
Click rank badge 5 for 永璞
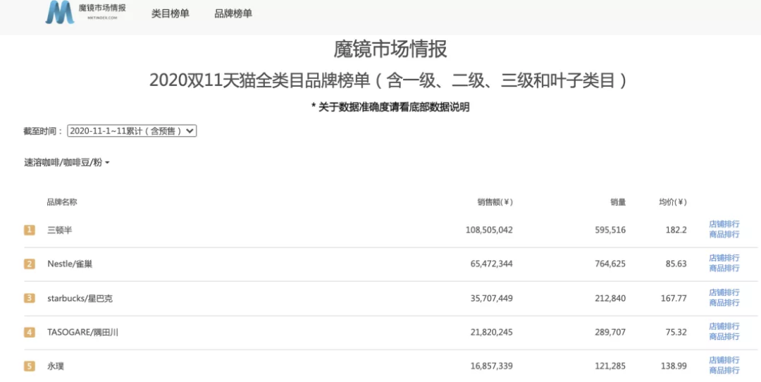click(x=30, y=366)
